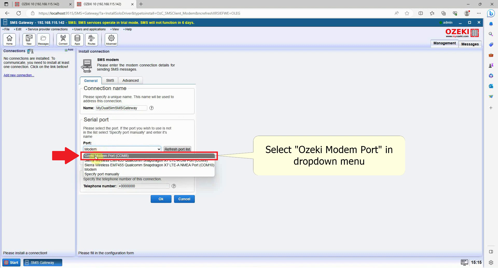
Task: Choose Sierra Wireless NMEA Port (COM10) option
Action: (149, 165)
